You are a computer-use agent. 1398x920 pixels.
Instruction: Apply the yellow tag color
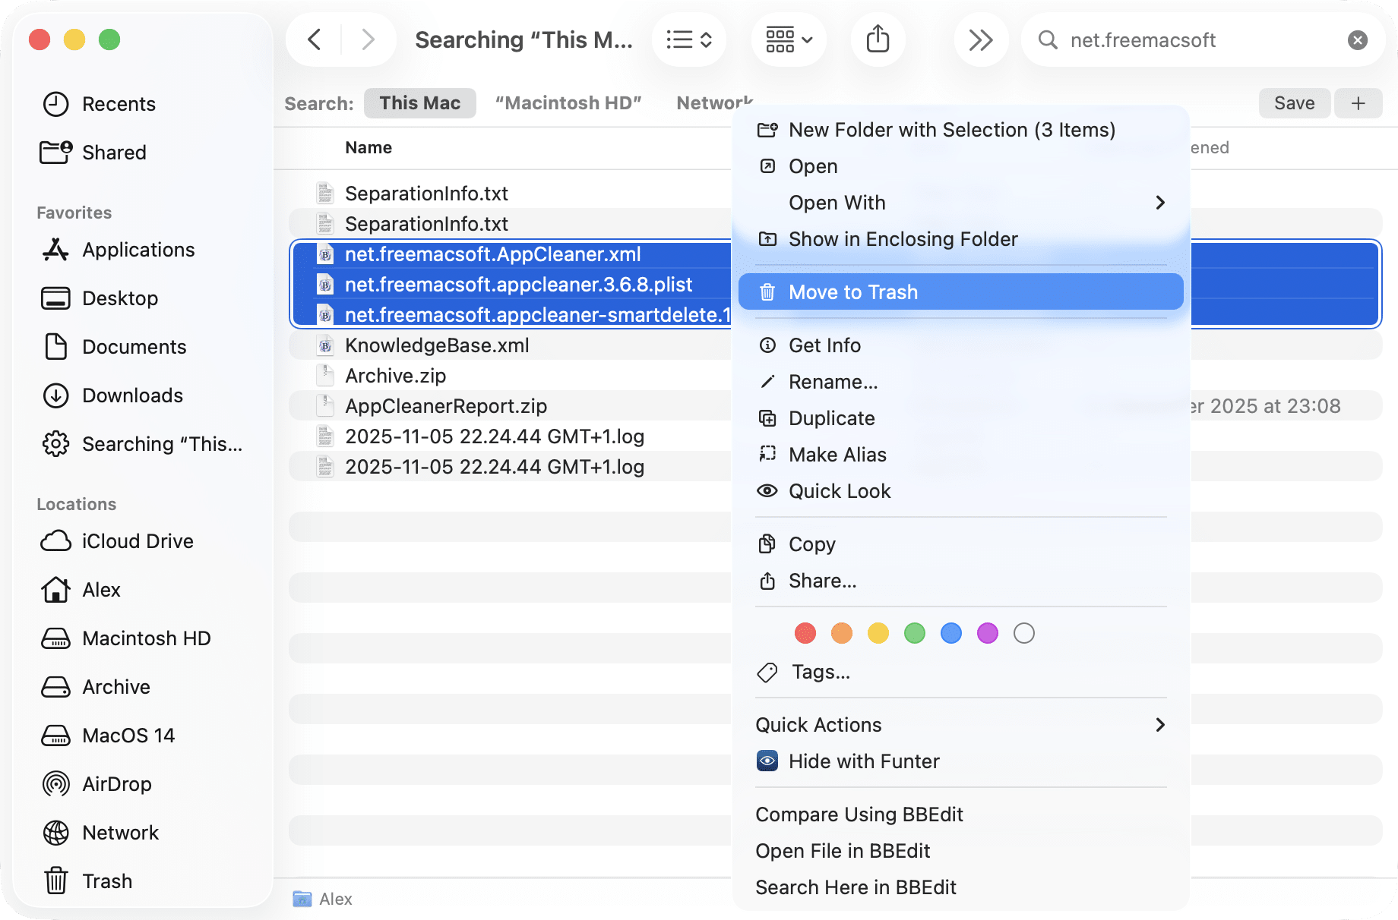[878, 633]
